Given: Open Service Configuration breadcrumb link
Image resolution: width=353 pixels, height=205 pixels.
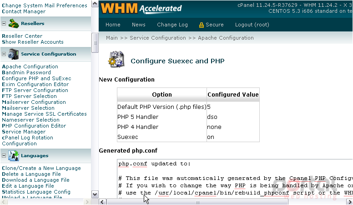Looking at the screenshot, I should [158, 38].
